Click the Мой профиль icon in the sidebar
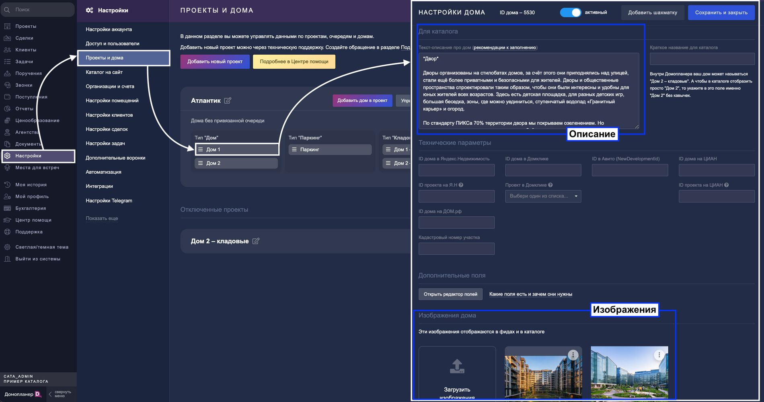This screenshot has height=402, width=764. [7, 197]
